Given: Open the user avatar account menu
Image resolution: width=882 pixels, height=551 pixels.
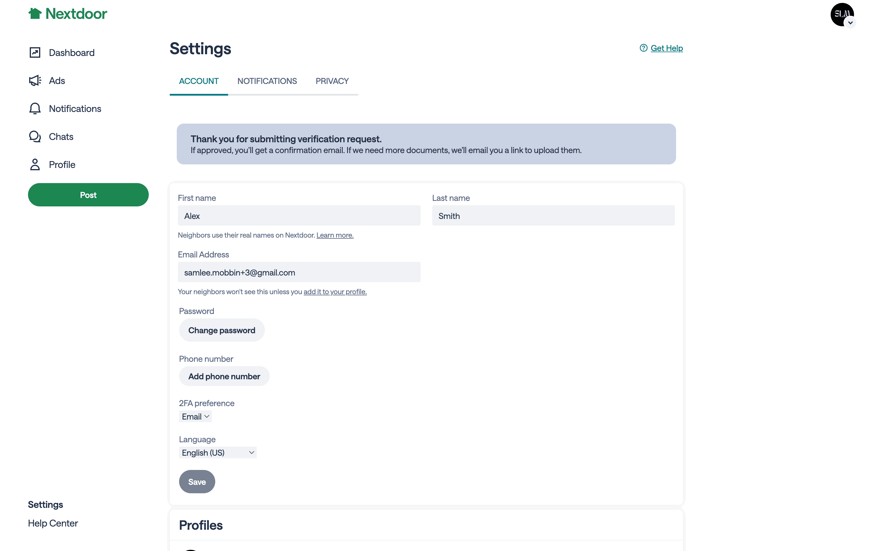Looking at the screenshot, I should pyautogui.click(x=842, y=15).
